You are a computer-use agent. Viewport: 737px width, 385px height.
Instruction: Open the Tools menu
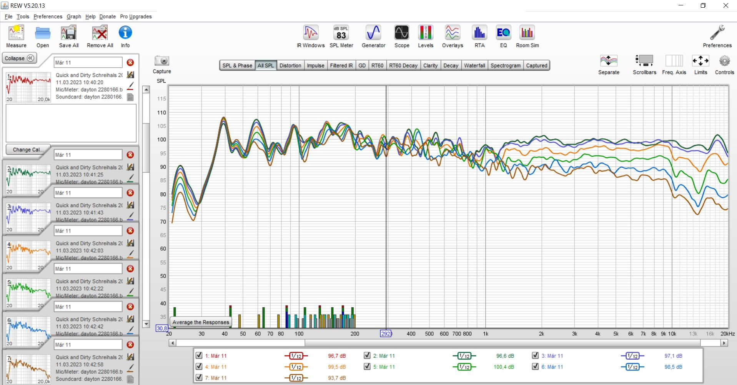pyautogui.click(x=23, y=17)
